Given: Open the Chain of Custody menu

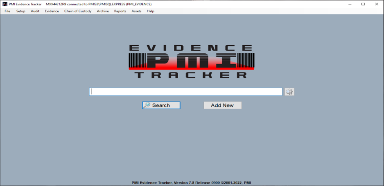Looking at the screenshot, I should [78, 11].
